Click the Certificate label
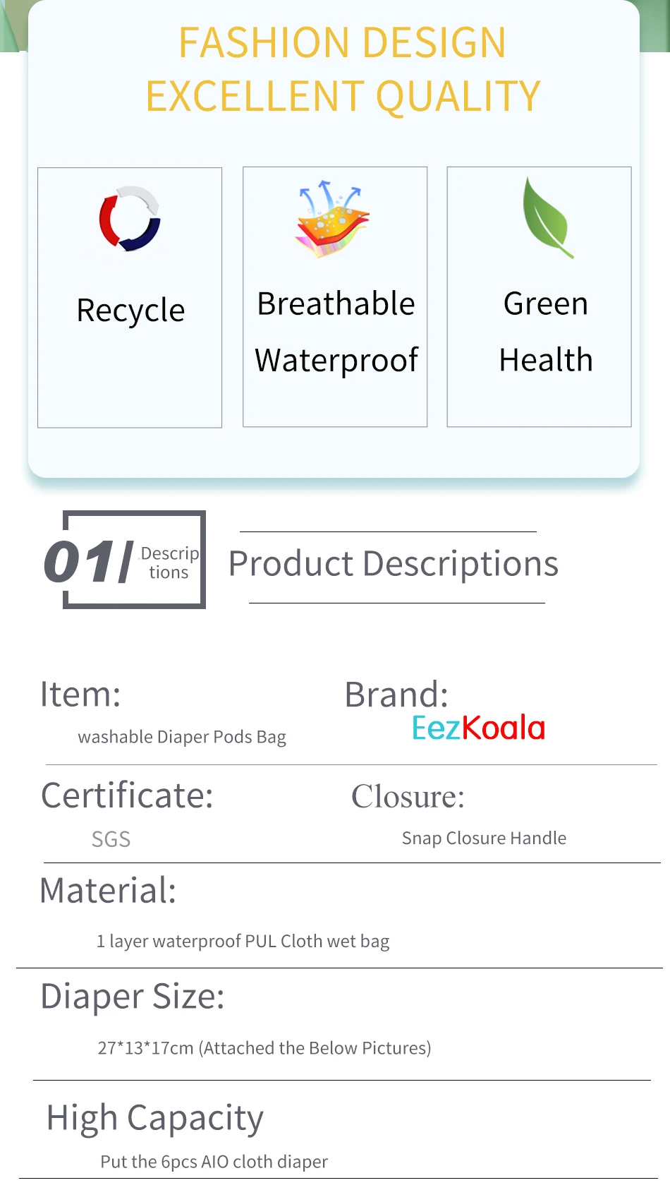 click(x=127, y=795)
